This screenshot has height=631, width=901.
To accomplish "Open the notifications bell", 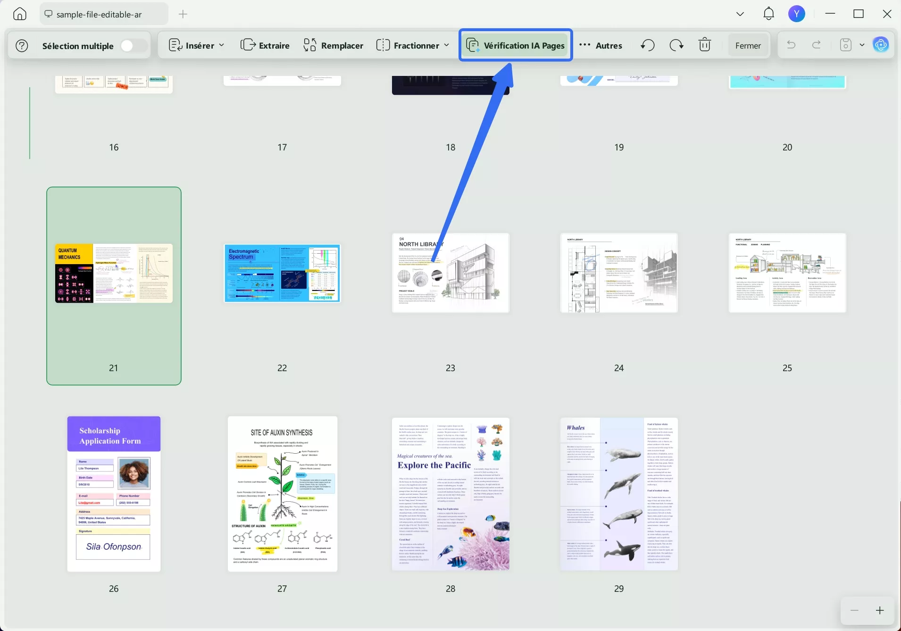I will point(769,14).
